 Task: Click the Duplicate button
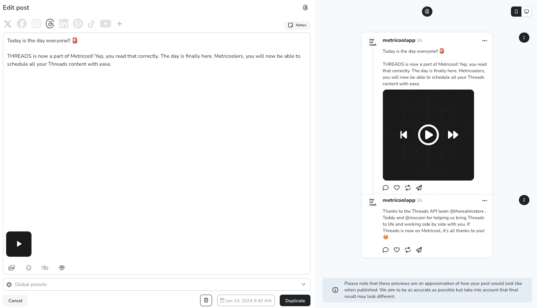(295, 300)
